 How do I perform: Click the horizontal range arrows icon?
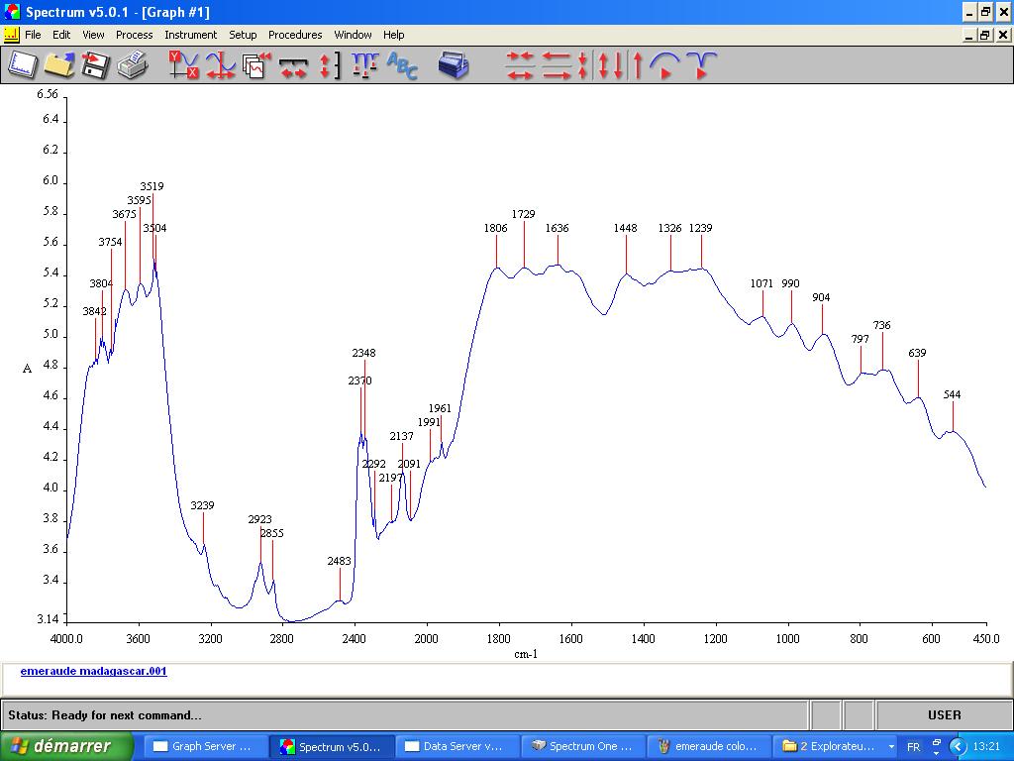pos(293,65)
